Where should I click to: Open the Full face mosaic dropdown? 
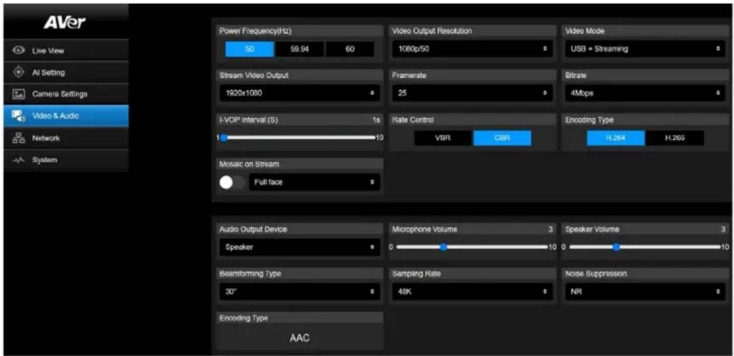click(314, 182)
